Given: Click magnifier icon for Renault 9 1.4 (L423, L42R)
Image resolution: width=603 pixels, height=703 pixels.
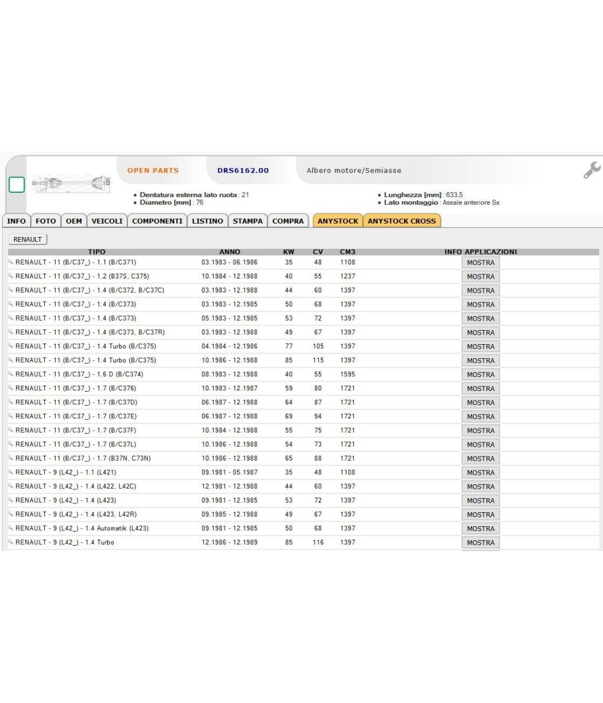Looking at the screenshot, I should pyautogui.click(x=10, y=514).
